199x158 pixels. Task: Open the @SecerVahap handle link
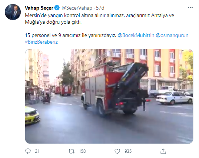coord(77,8)
